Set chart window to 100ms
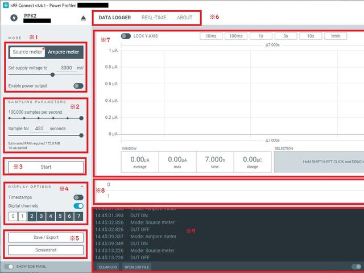Image resolution: width=364 pixels, height=273 pixels. coord(236,36)
